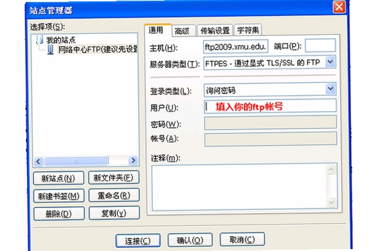Click the site list left scroll arrow
378x251 pixels.
(39, 161)
